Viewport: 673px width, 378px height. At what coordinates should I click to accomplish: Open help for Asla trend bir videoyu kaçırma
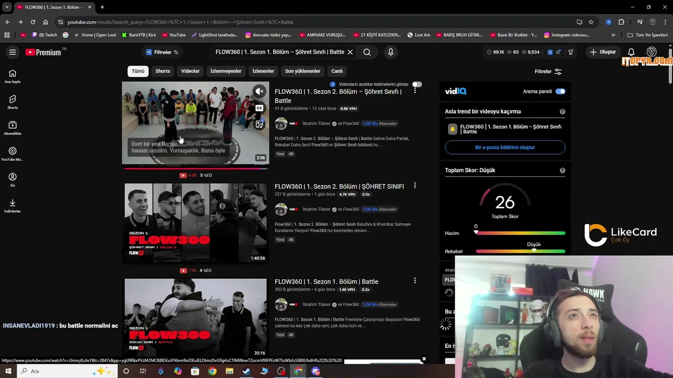point(563,111)
